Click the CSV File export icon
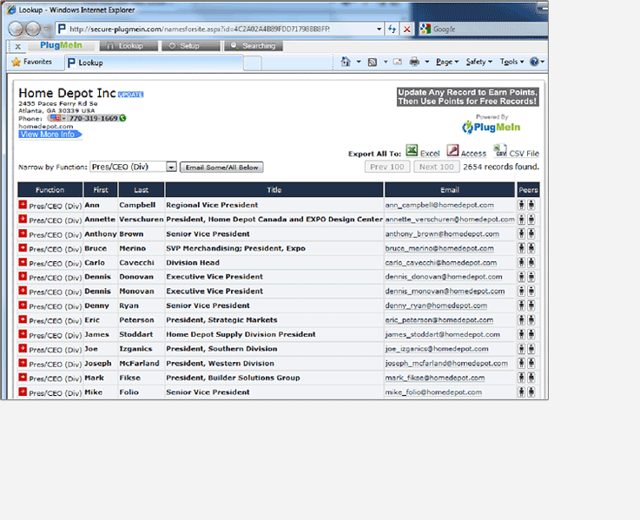The height and width of the screenshot is (520, 640). tap(500, 150)
